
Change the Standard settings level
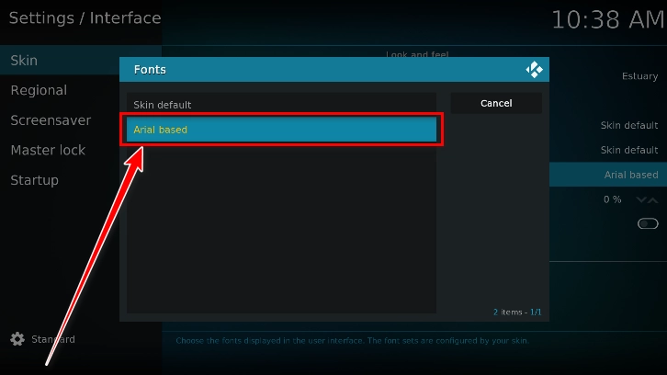tap(52, 339)
